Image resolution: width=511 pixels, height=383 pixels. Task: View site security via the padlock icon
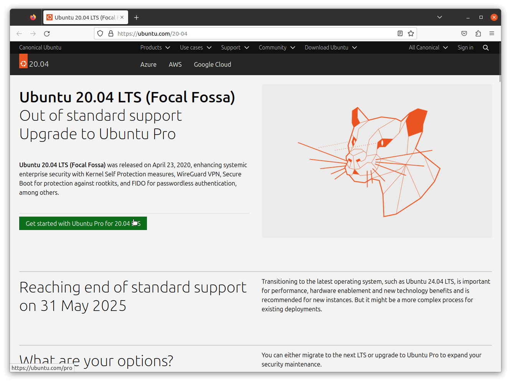[x=111, y=33]
